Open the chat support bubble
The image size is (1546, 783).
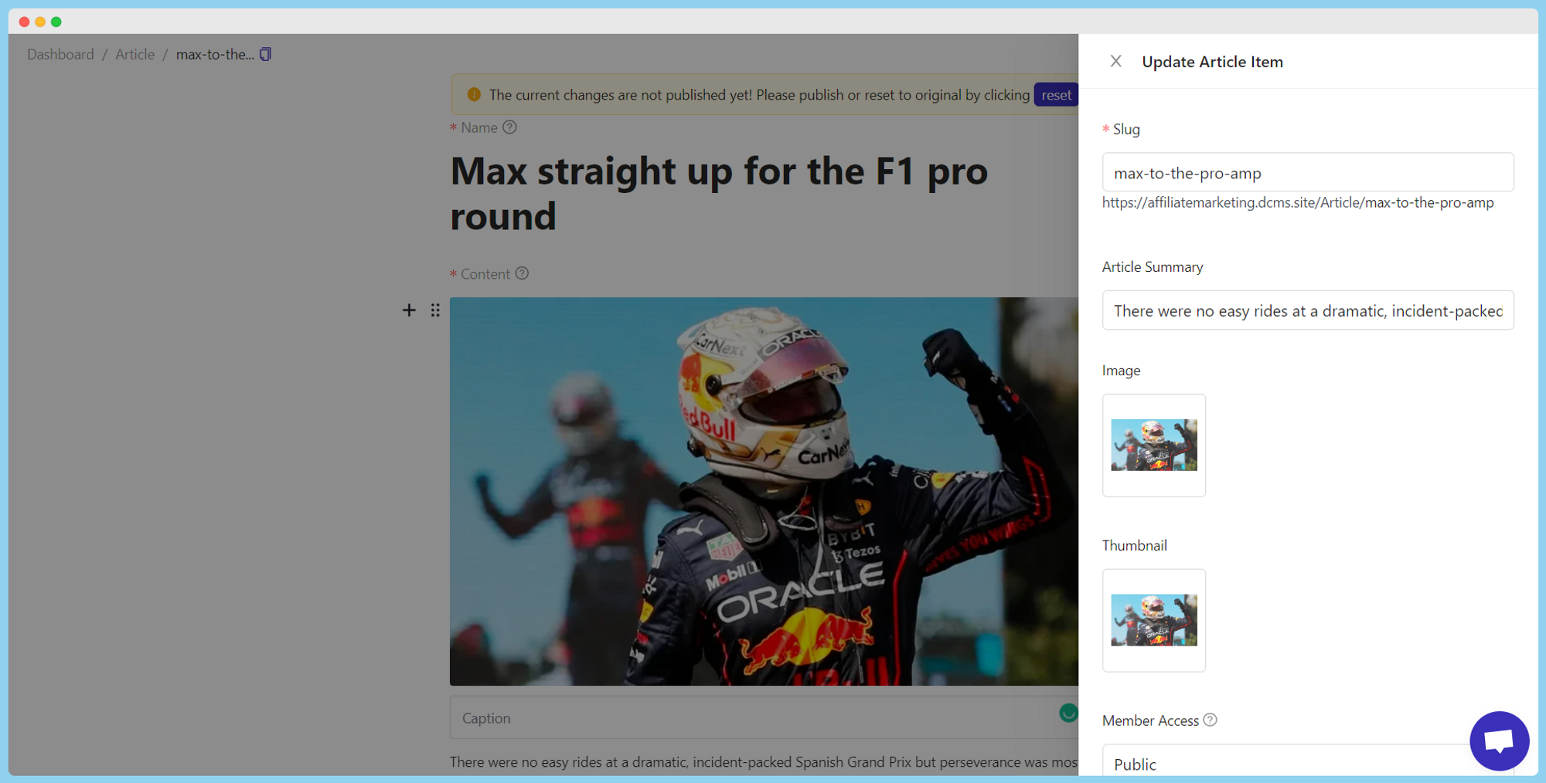[1498, 741]
